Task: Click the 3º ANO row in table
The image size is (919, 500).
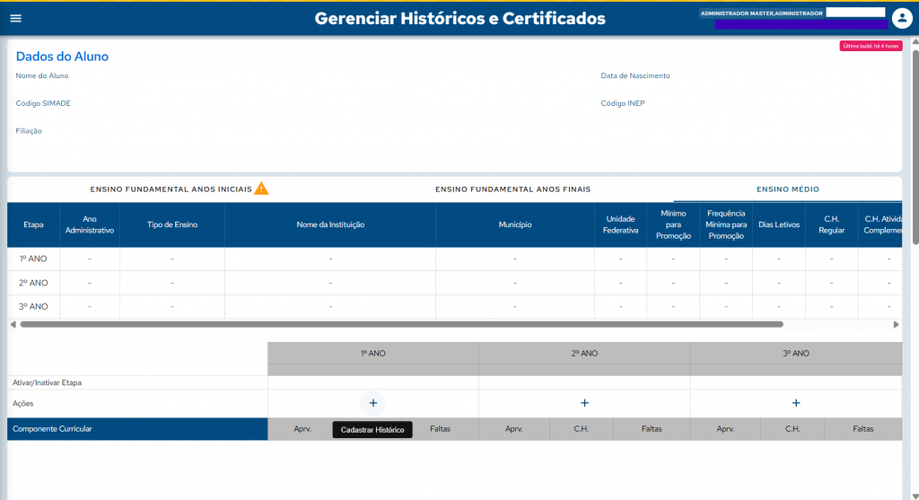Action: [33, 306]
